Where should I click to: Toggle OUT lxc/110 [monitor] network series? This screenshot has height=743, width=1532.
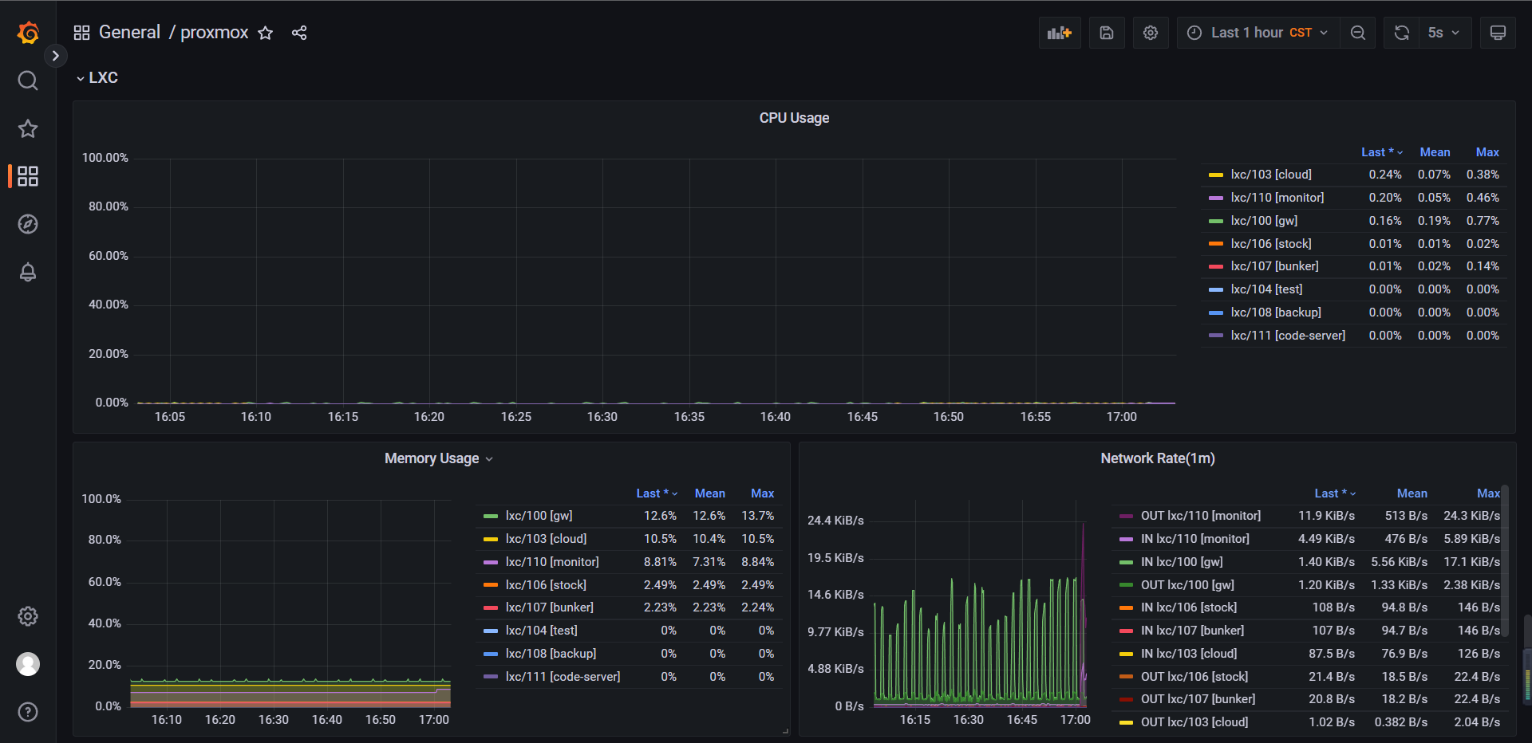(1200, 516)
